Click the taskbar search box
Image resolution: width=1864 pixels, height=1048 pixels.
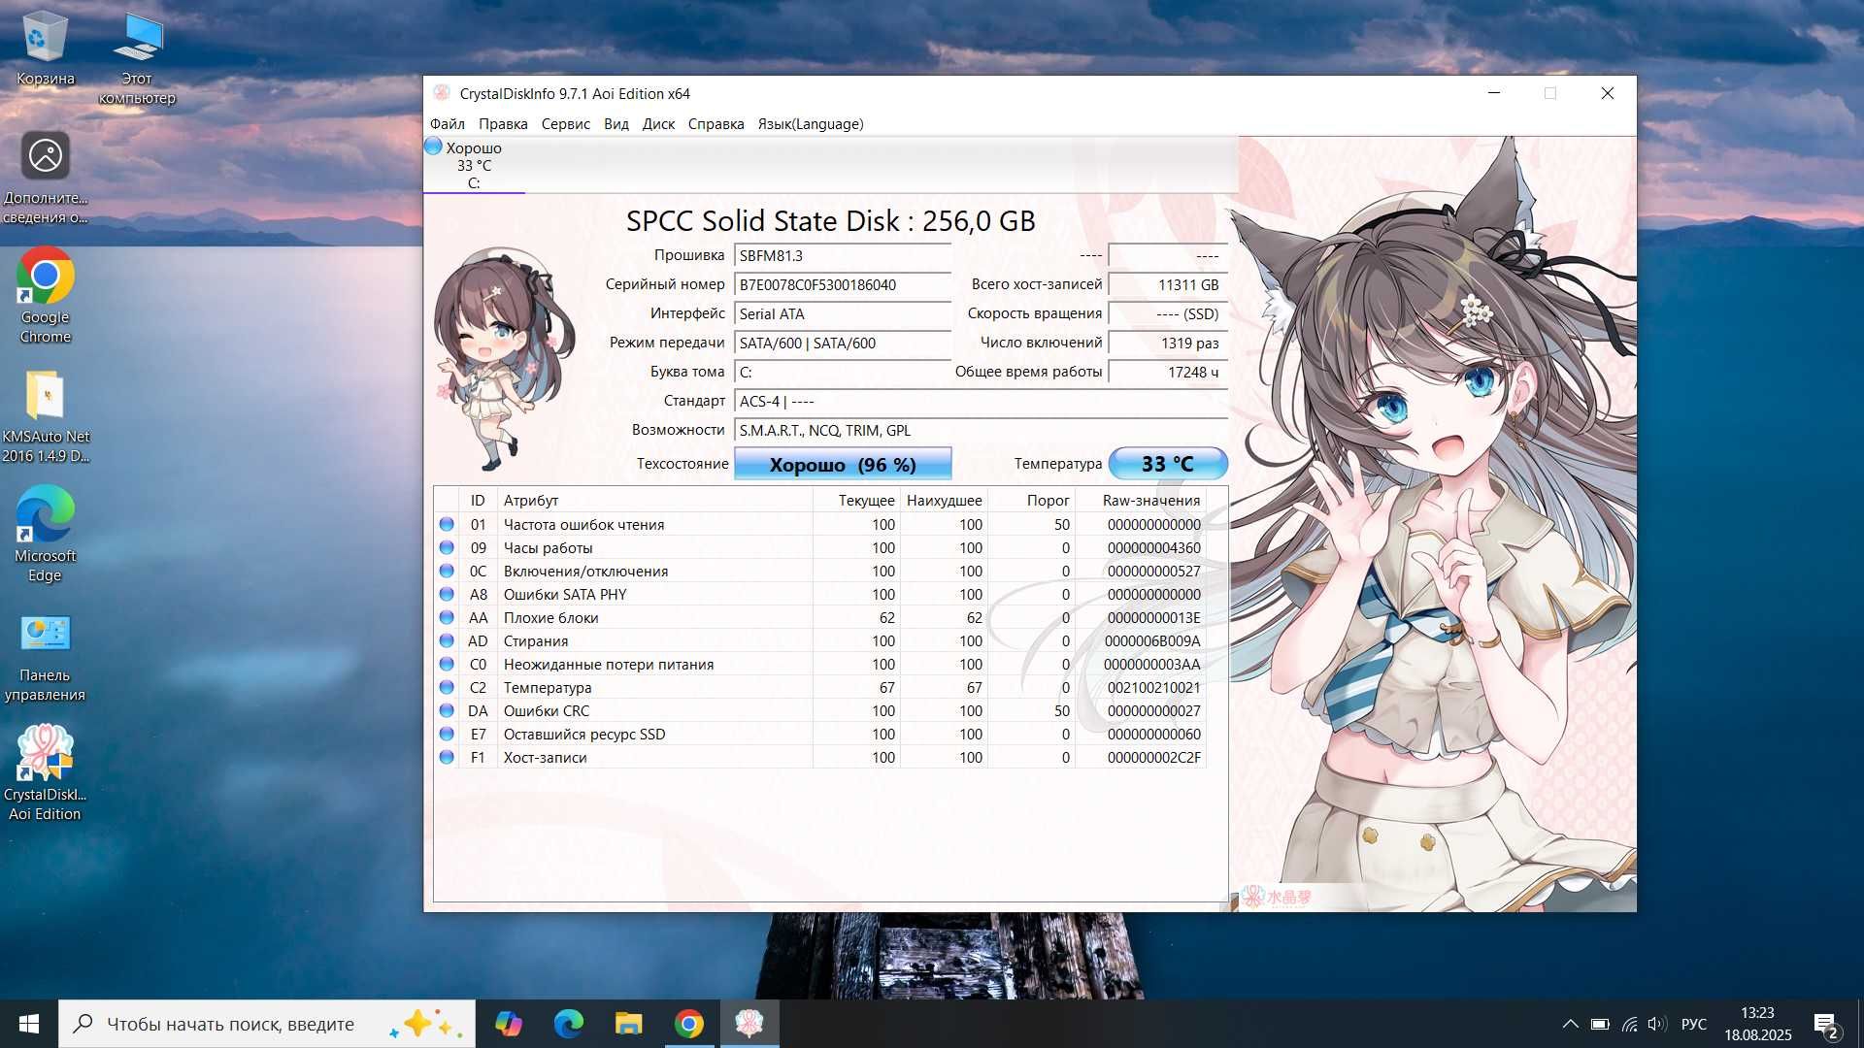pyautogui.click(x=267, y=1024)
